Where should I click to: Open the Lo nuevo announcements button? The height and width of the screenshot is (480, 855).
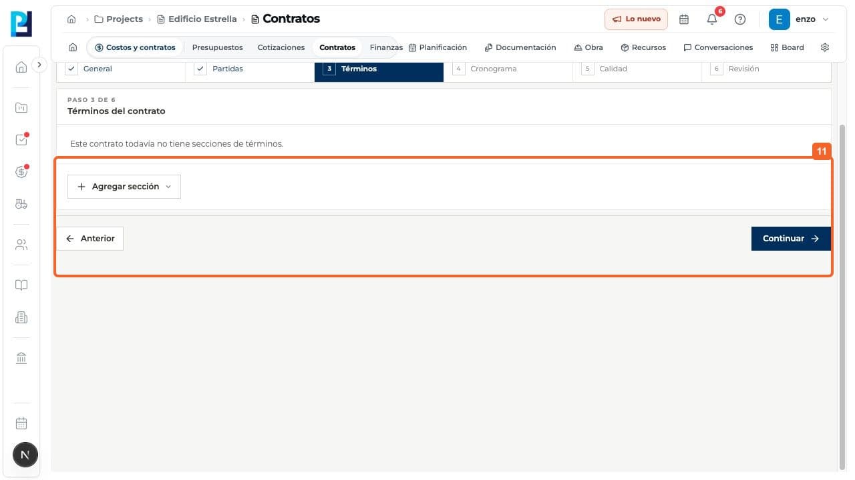636,19
